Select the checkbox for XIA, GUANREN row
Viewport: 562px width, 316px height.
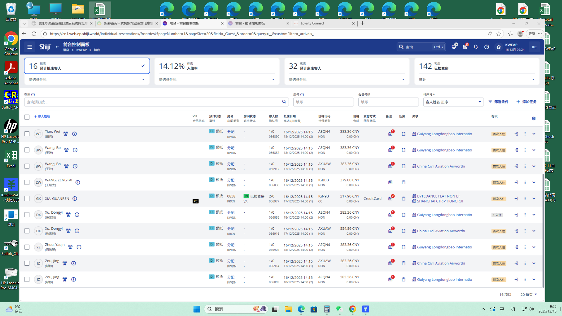[x=27, y=198]
